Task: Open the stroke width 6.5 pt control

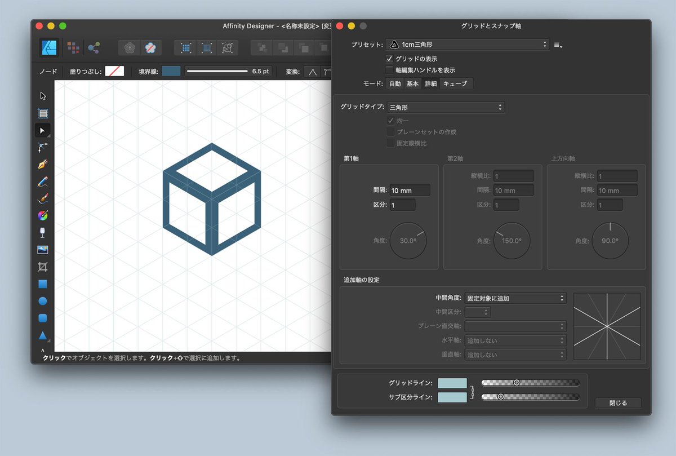Action: pos(228,72)
